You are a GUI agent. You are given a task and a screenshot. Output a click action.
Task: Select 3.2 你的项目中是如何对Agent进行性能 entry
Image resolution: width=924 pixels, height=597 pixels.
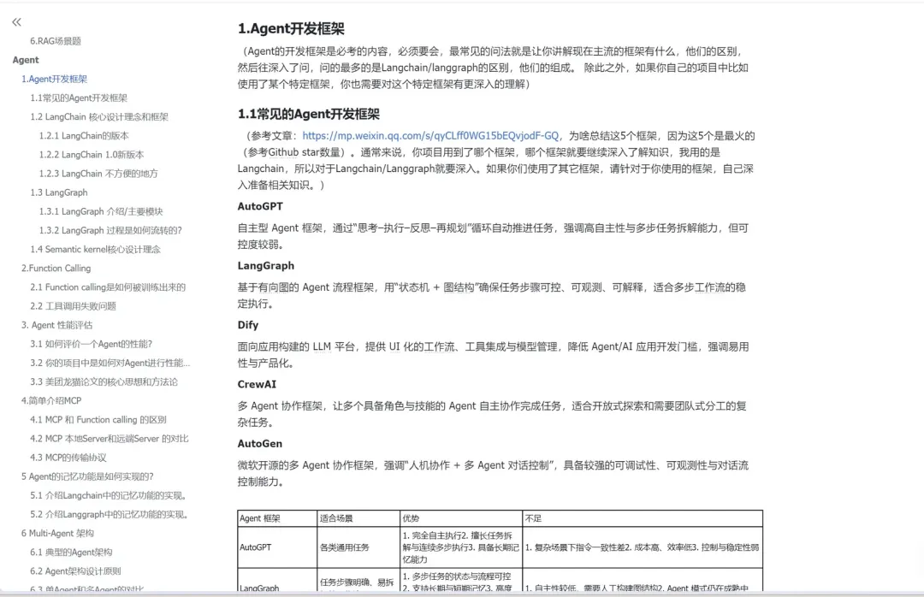pyautogui.click(x=110, y=363)
